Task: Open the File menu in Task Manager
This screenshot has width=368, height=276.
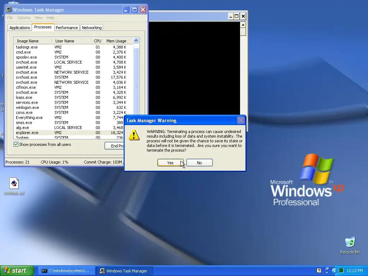Action: [x=10, y=18]
